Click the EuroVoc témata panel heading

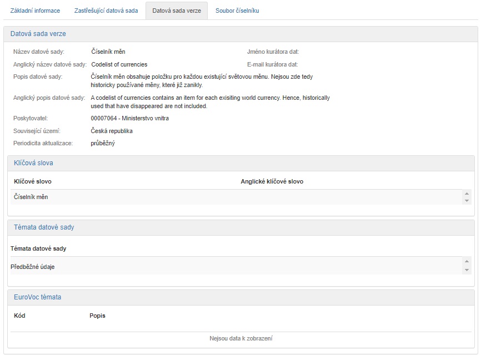pos(37,297)
